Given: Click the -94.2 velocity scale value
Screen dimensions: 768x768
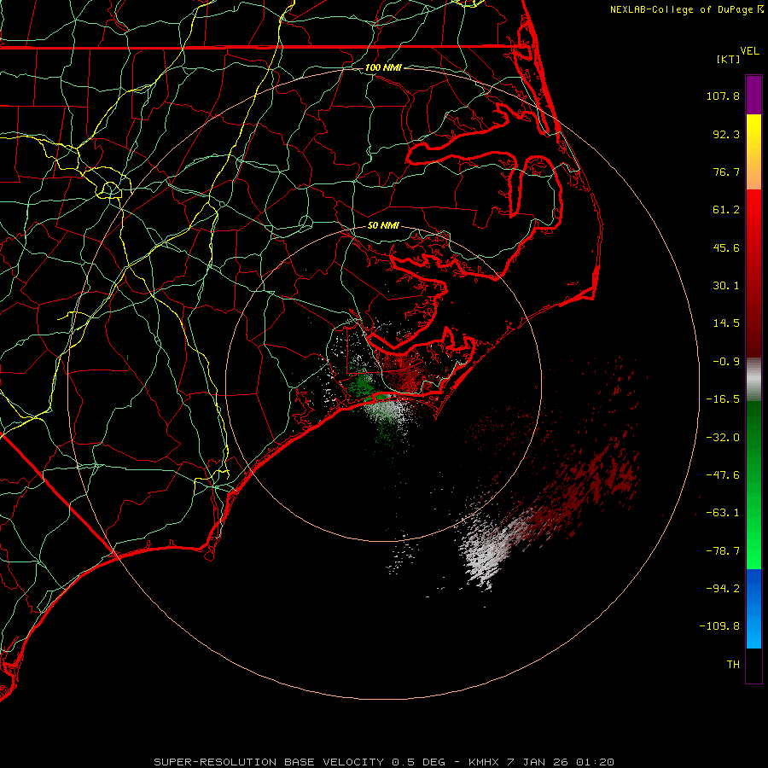Looking at the screenshot, I should point(723,589).
